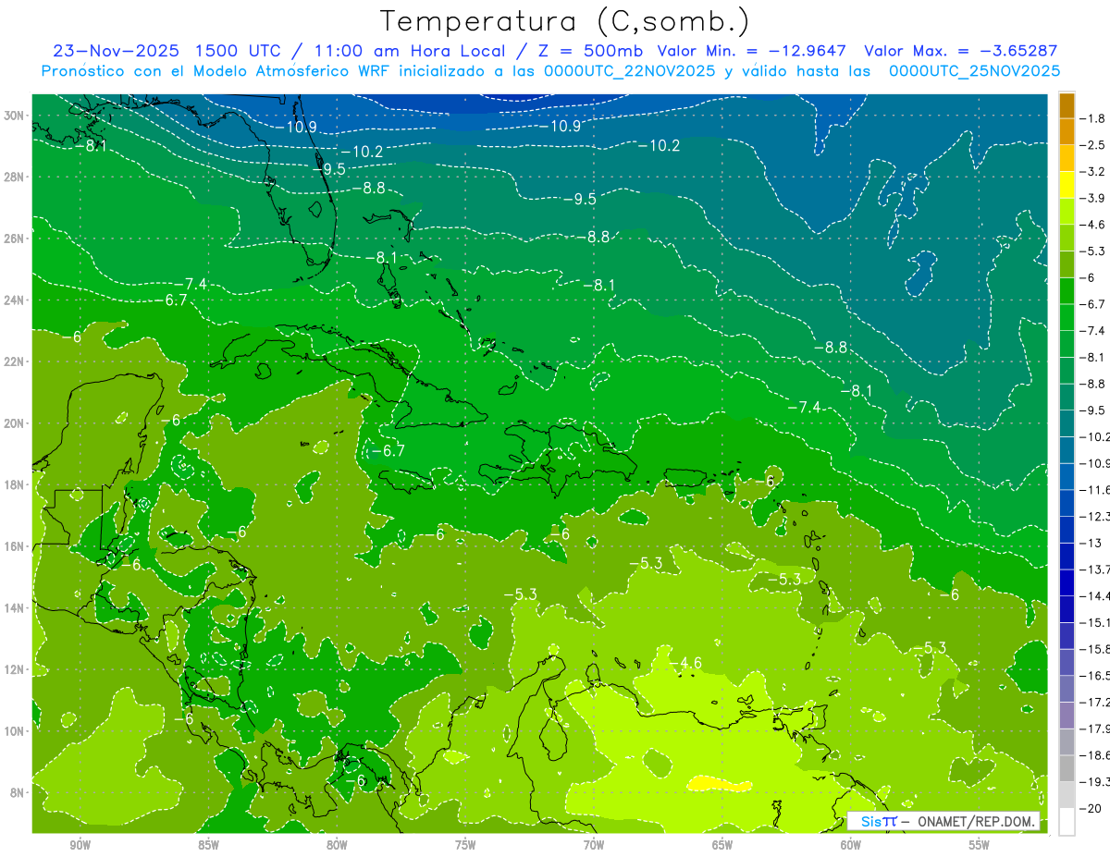Click the "10N" latitude axis label
Screen dimensions: 1110x857
click(x=15, y=730)
